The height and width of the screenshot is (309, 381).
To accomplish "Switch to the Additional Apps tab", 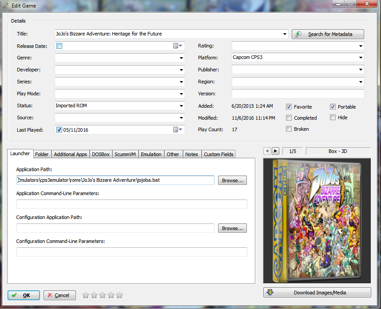I will click(x=70, y=154).
